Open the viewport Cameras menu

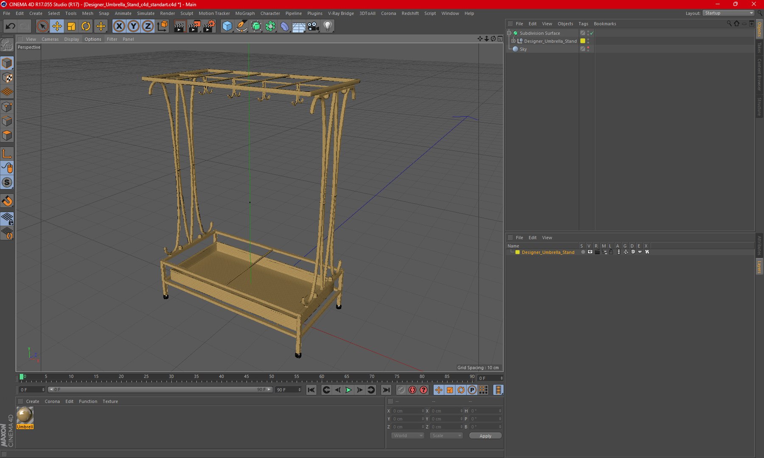point(50,39)
